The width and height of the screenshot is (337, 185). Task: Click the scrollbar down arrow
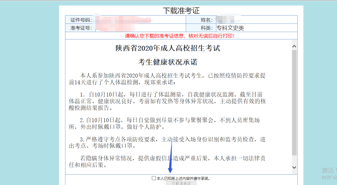click(294, 167)
